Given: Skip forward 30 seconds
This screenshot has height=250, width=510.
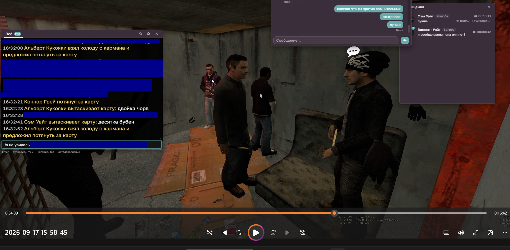Looking at the screenshot, I should 273,233.
